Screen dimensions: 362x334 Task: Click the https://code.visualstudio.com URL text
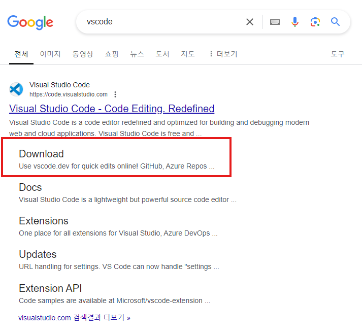(69, 94)
